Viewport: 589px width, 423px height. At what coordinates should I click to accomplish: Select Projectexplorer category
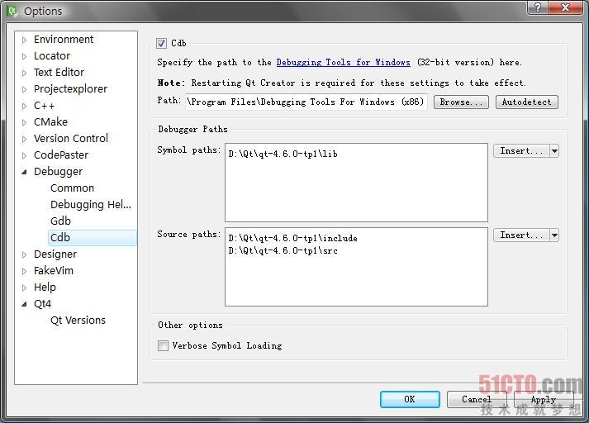tap(70, 89)
